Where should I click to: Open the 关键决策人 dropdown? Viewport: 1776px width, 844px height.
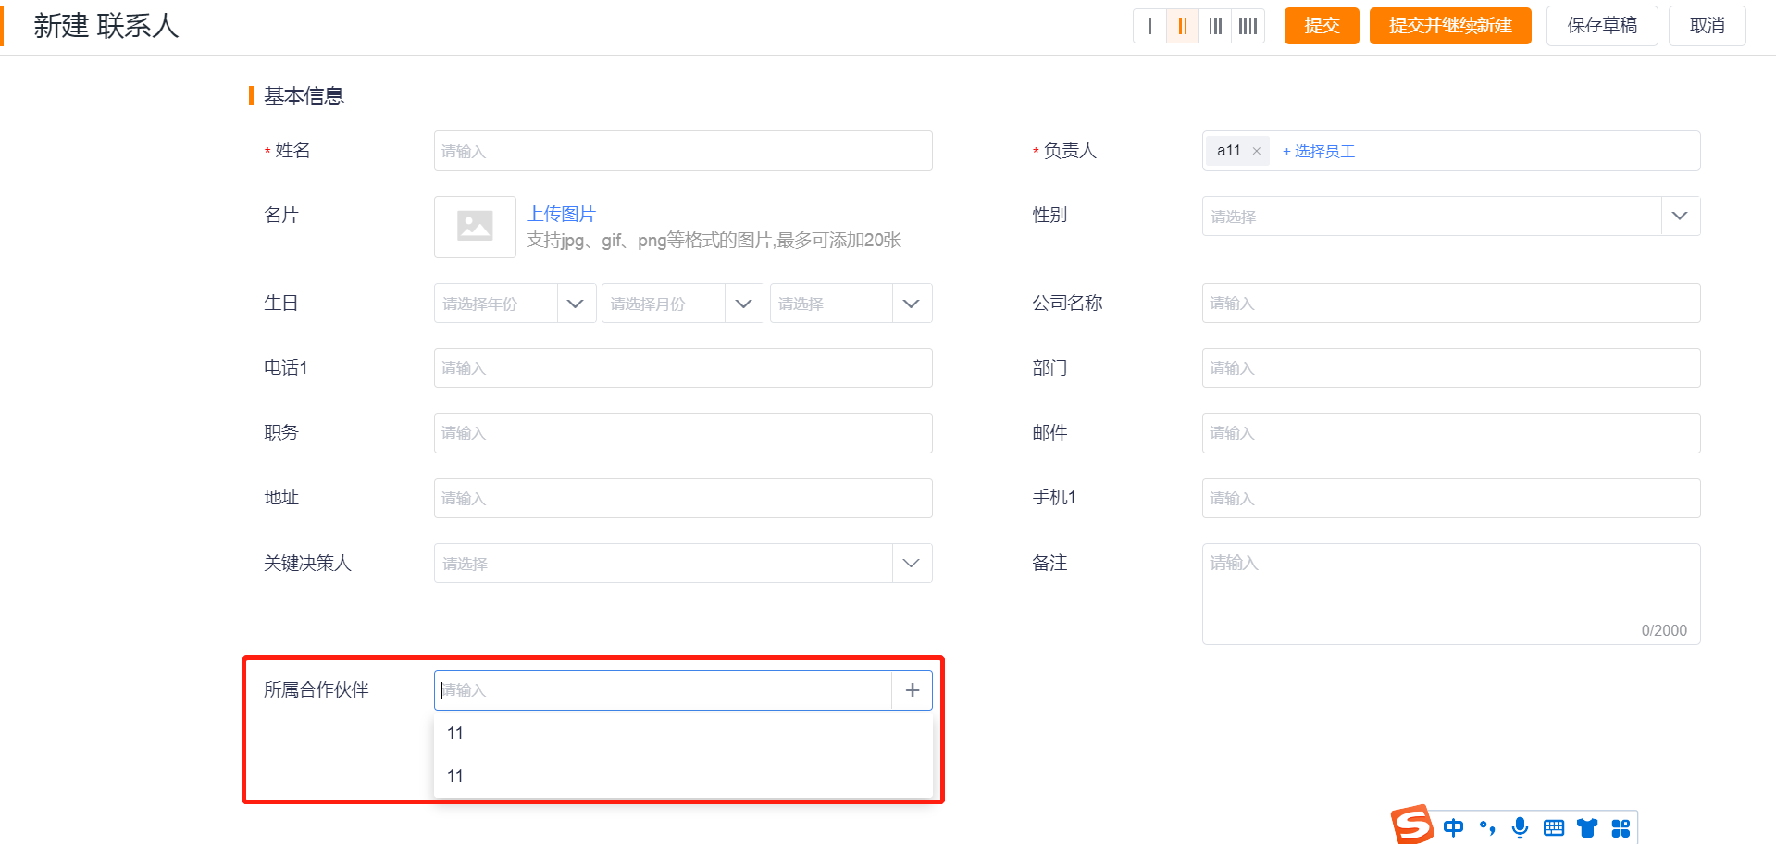pos(683,563)
